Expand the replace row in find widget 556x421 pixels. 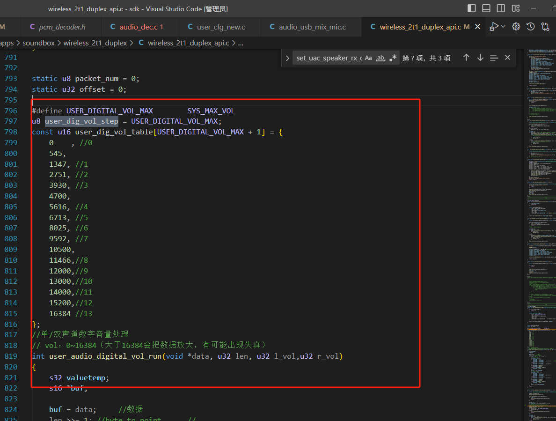287,58
